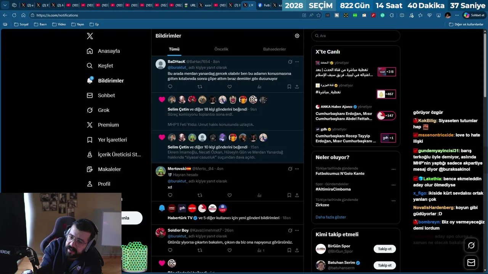Bookmark Mertovski's xd reply

[289, 195]
